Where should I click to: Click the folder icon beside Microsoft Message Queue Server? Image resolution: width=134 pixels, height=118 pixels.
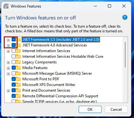point(18,73)
